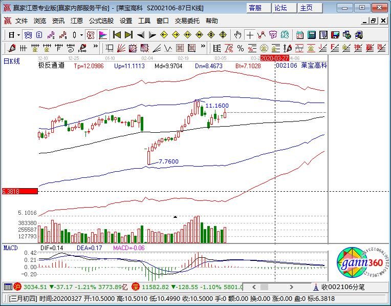The height and width of the screenshot is (306, 391).
Task: Choose the candlestick chart type icon
Action: coord(74,35)
